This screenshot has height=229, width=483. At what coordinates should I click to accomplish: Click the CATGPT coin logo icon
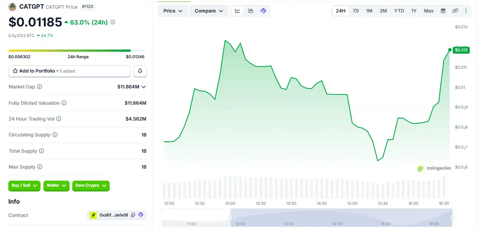tap(12, 7)
